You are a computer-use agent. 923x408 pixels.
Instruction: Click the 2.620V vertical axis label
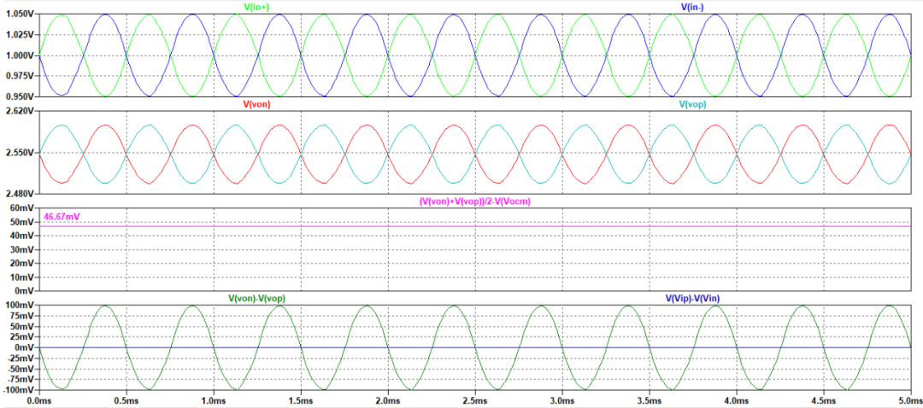click(18, 112)
